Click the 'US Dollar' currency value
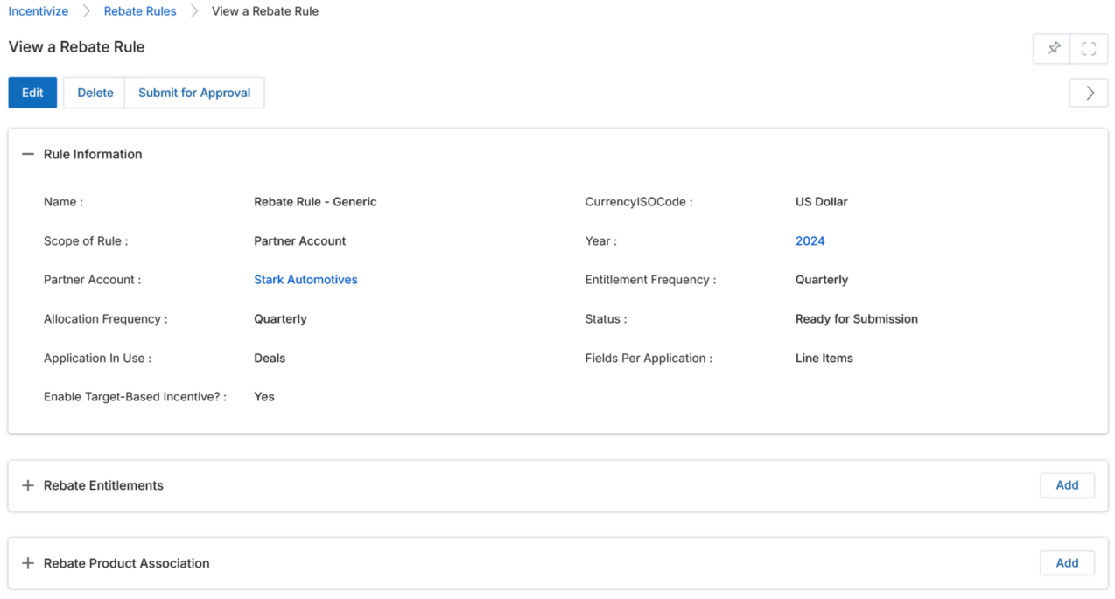The width and height of the screenshot is (1115, 599). (821, 202)
